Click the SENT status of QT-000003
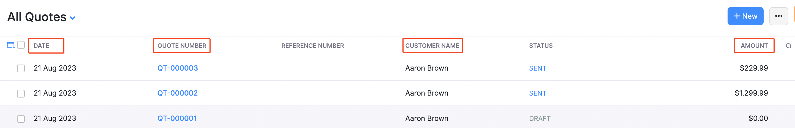 click(537, 68)
